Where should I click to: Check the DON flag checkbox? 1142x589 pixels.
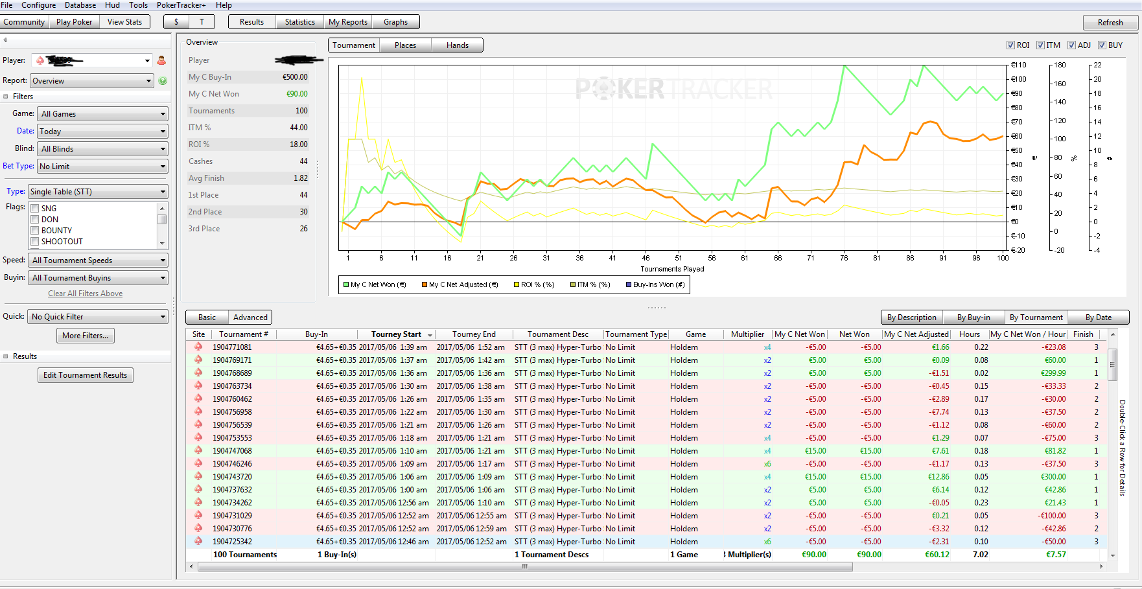pos(35,220)
